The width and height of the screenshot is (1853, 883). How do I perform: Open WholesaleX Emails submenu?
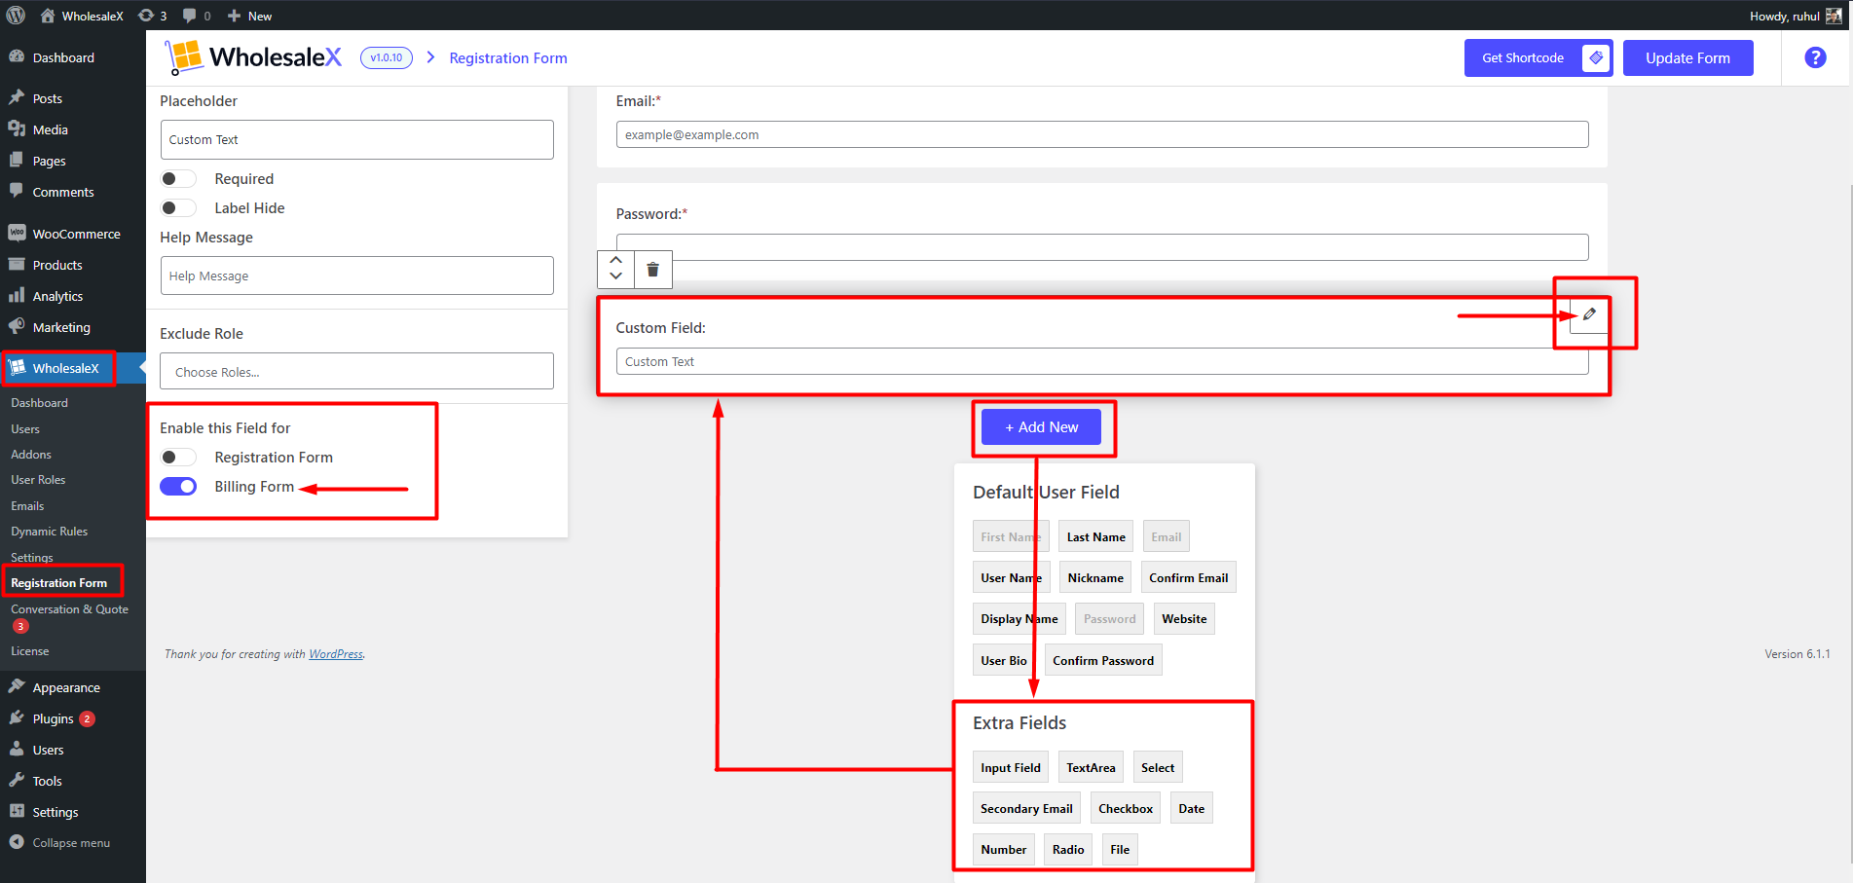pyautogui.click(x=27, y=506)
